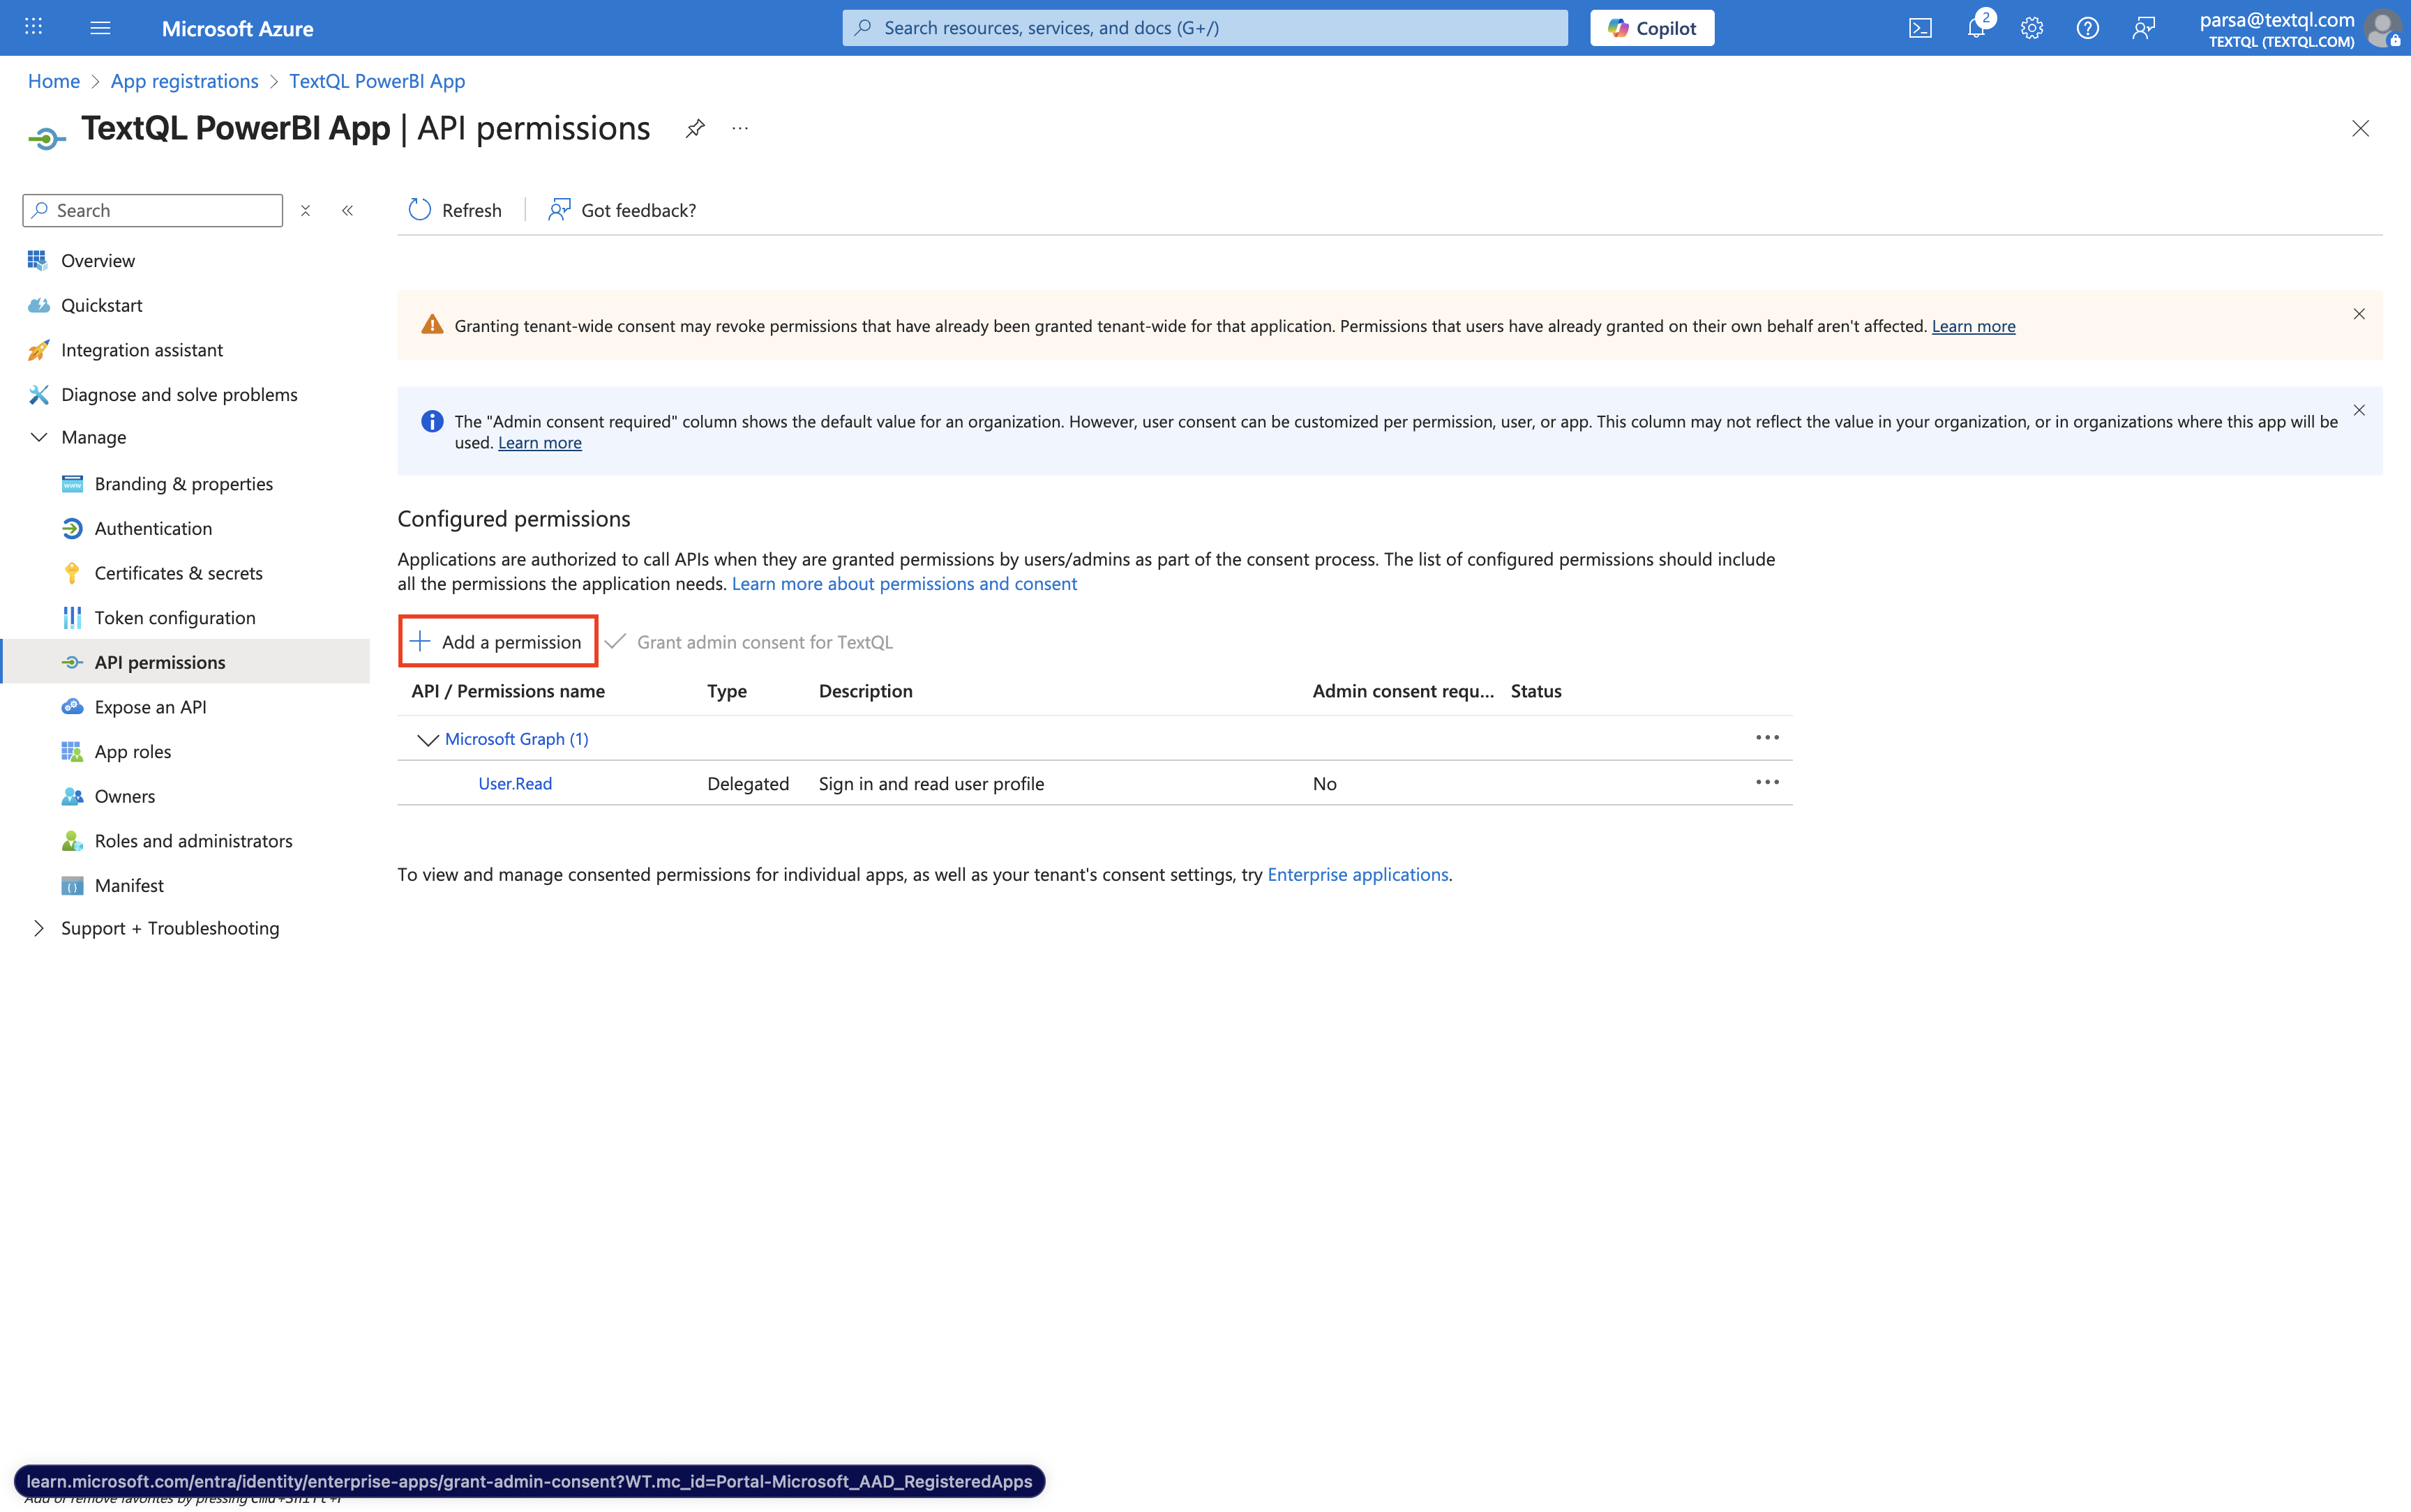2411x1512 pixels.
Task: Open the Azure portal hamburger menu
Action: 100,28
